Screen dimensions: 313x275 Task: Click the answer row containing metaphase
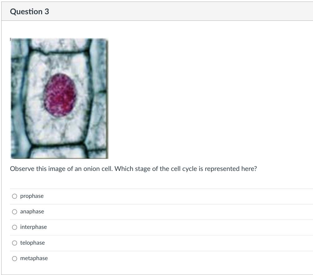[155, 258]
